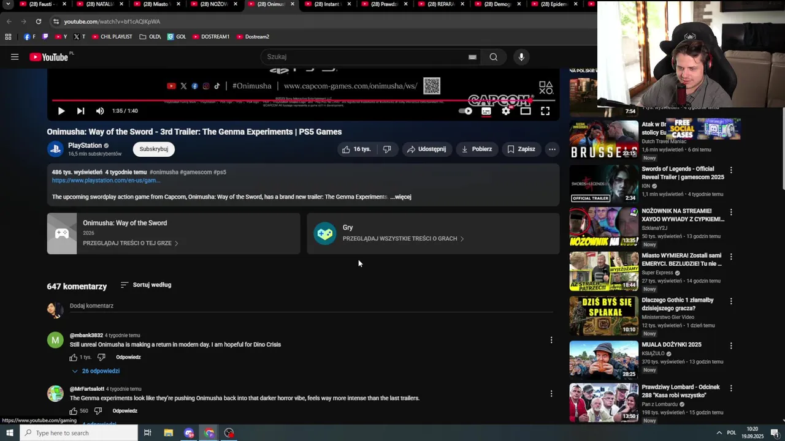The width and height of the screenshot is (785, 441).
Task: Save the video with Zapisz
Action: [521, 149]
